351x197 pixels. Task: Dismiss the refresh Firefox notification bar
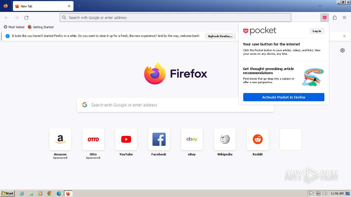pyautogui.click(x=344, y=36)
